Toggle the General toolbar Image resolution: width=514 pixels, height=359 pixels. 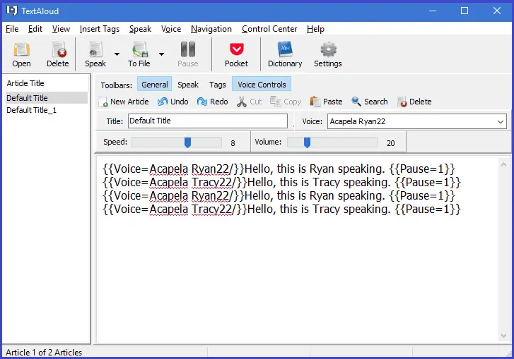pyautogui.click(x=154, y=85)
